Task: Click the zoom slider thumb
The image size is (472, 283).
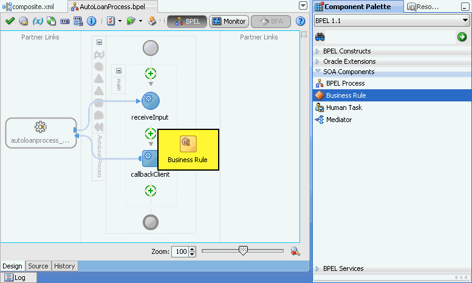Action: [243, 250]
